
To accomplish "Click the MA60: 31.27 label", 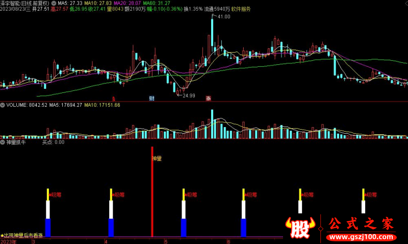I will (159, 3).
